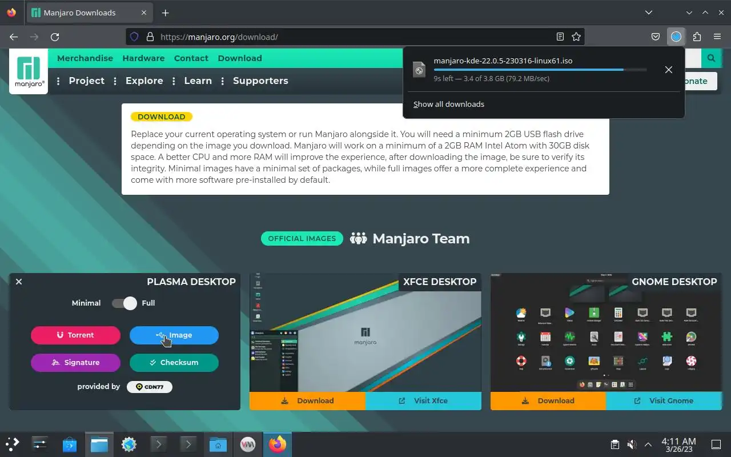Open Discover software store in taskbar
This screenshot has width=731, height=457.
[x=69, y=444]
